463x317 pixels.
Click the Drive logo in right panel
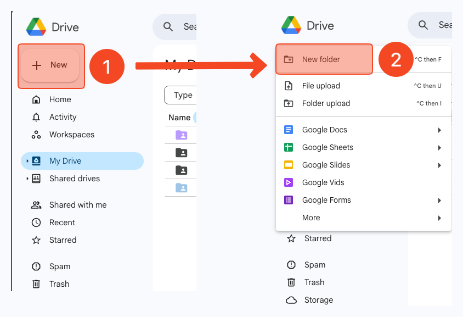pyautogui.click(x=291, y=25)
